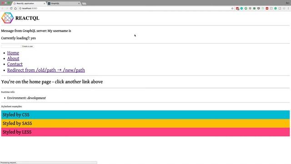Open the Pocket extension icon

coord(259,8)
